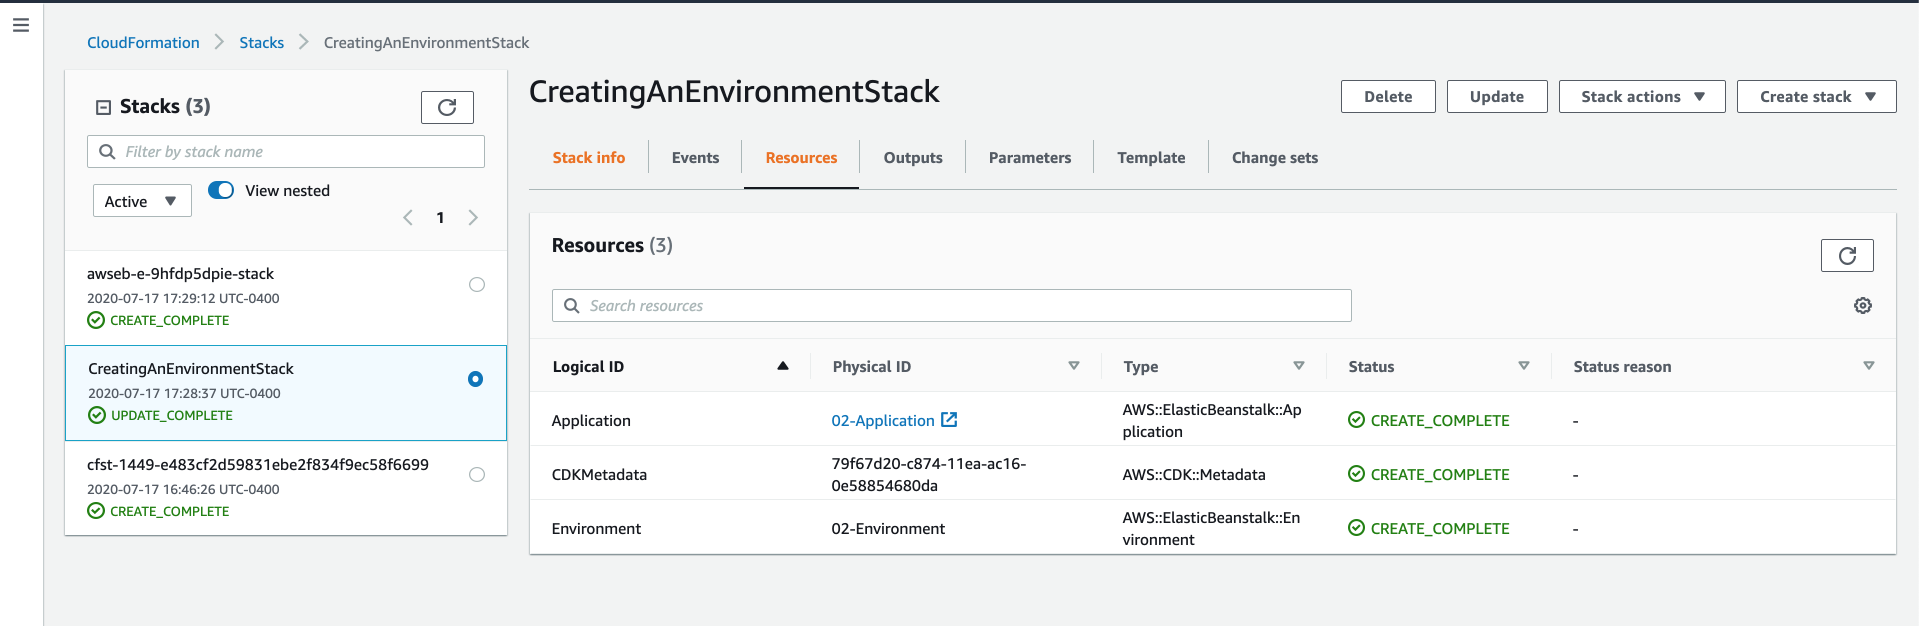Refresh the Stacks list
The width and height of the screenshot is (1919, 626).
coord(447,107)
